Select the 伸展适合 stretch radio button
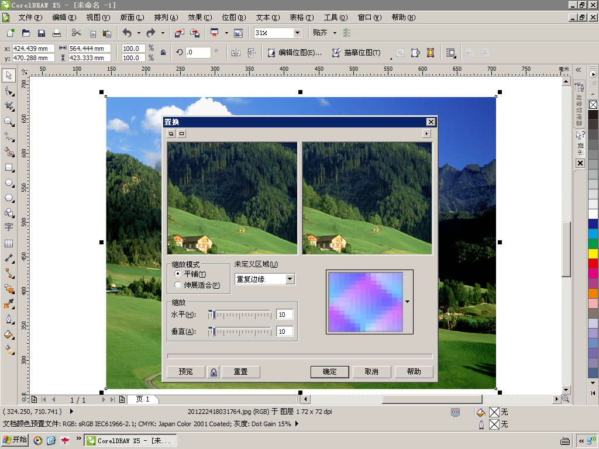Image resolution: width=599 pixels, height=449 pixels. [178, 285]
